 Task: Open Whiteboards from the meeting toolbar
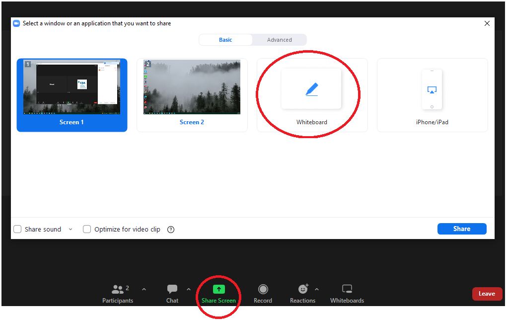[347, 289]
